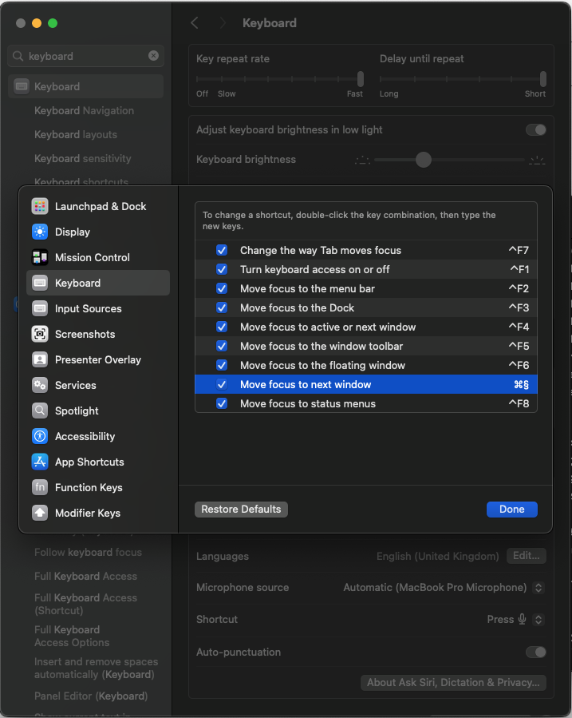Image resolution: width=572 pixels, height=718 pixels.
Task: Select the Presenter Overlay icon
Action: (39, 359)
